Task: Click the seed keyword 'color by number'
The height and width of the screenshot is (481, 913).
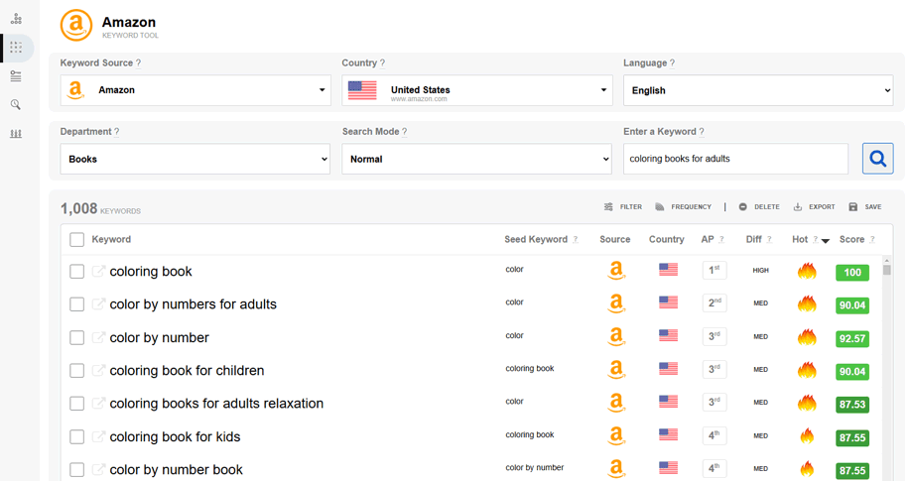Action: [x=535, y=468]
